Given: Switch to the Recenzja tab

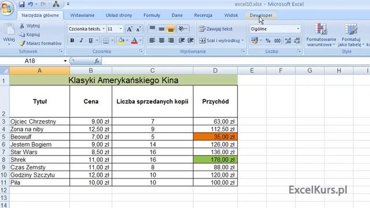Looking at the screenshot, I should click(x=203, y=16).
